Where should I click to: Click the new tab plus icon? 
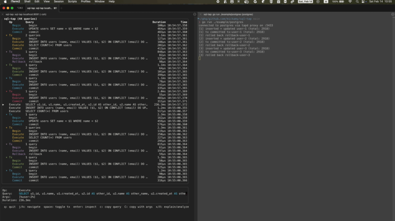(61, 8)
